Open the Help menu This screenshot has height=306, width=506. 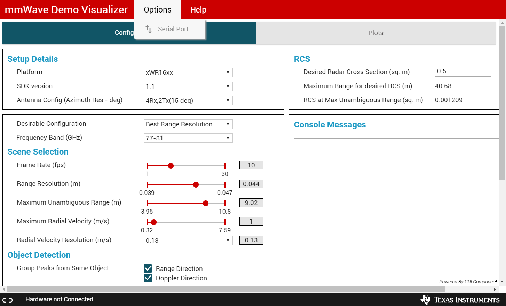point(198,10)
